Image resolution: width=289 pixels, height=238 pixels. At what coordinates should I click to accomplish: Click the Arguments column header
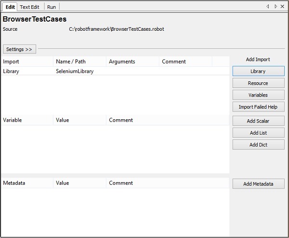point(122,62)
